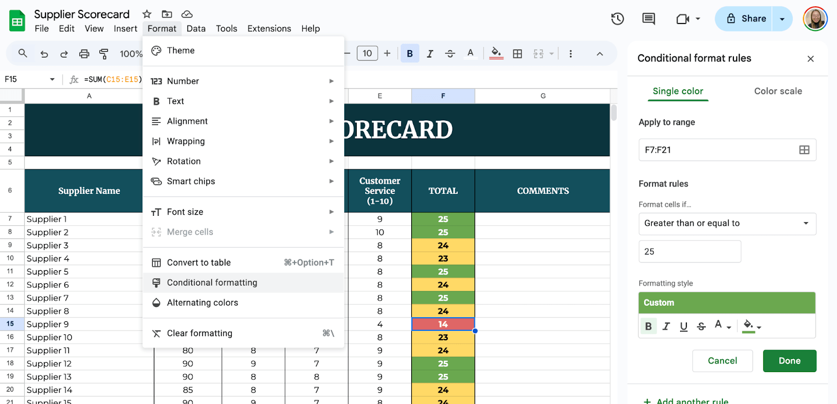
Task: Toggle underline in Formatting style panel
Action: (683, 326)
